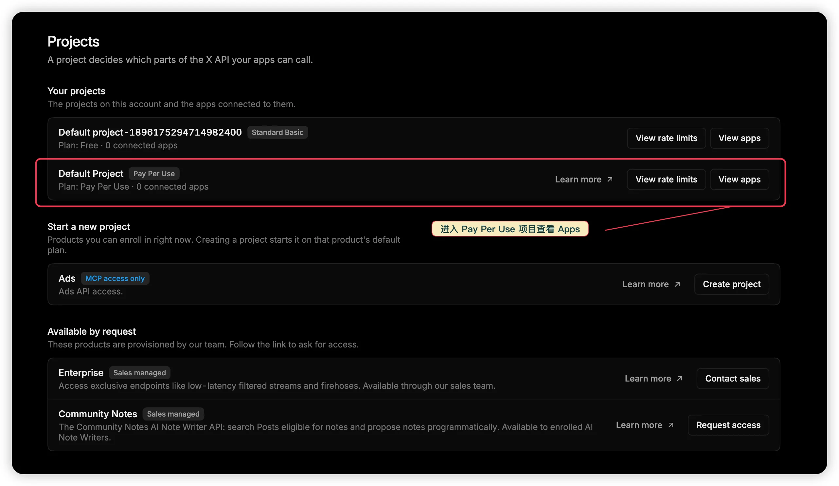Screen dimensions: 839x486
Task: Click the Community Notes product title
Action: [x=98, y=414]
